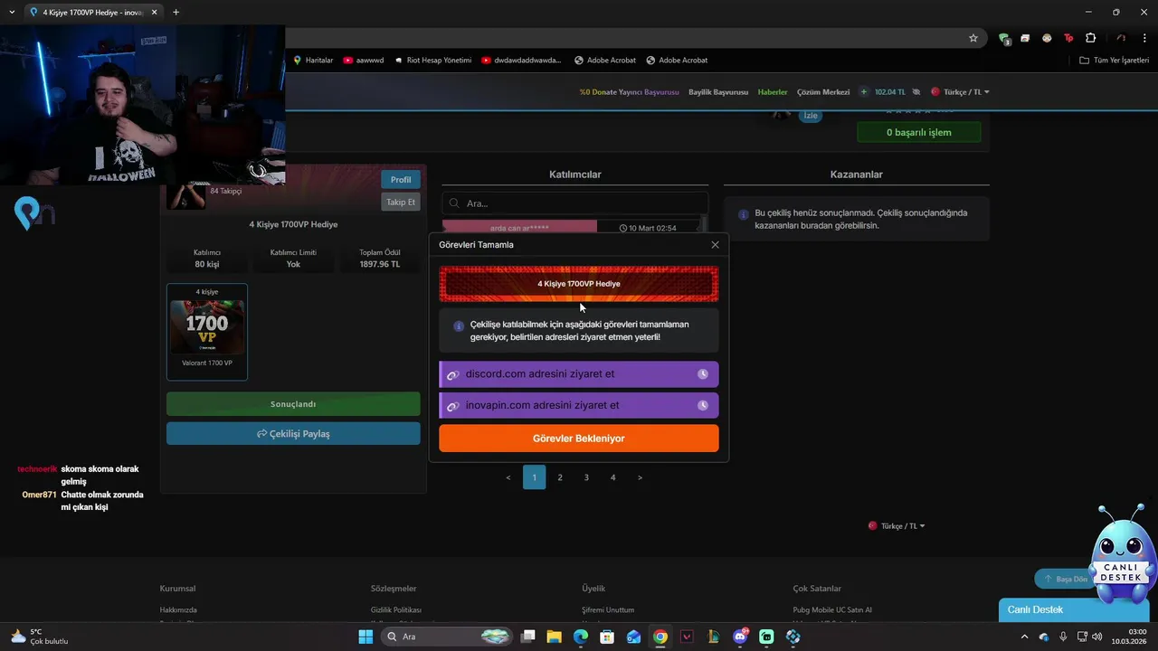Click the chain link icon on the inovapin.com task
Image resolution: width=1158 pixels, height=651 pixels.
(453, 406)
